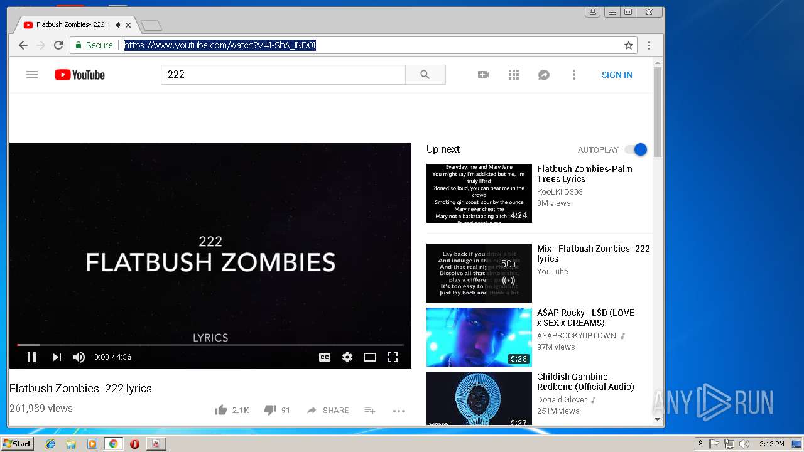The image size is (804, 452).
Task: Open the player settings gear
Action: pos(347,357)
